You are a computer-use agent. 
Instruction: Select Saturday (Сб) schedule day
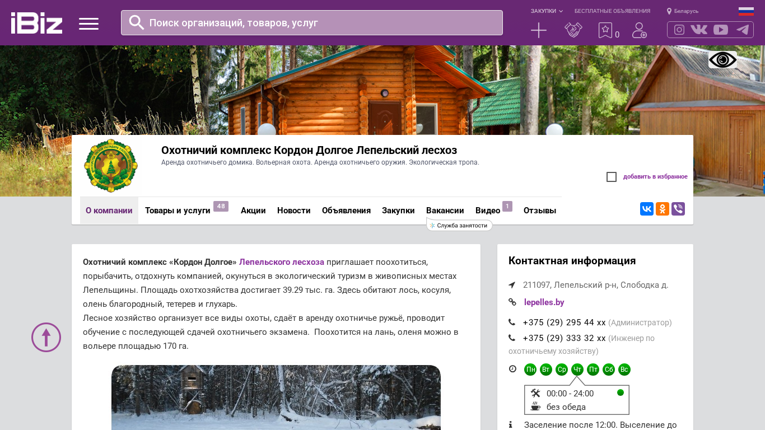(609, 370)
